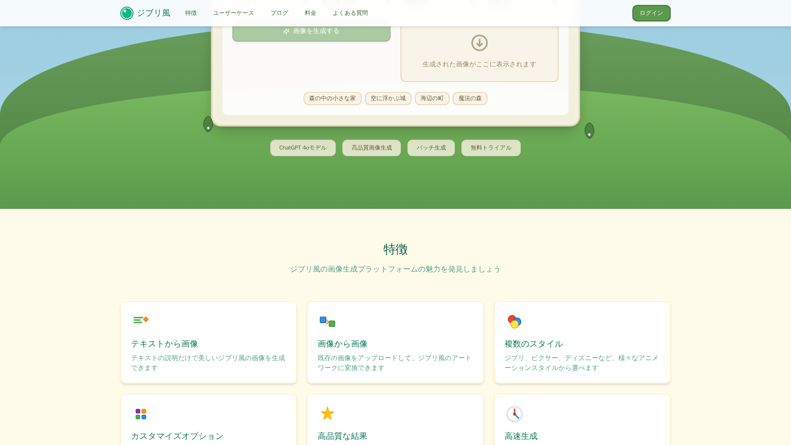Screen dimensions: 791x445
Task: Select the 空に浮かぶ城 prompt chip
Action: (x=388, y=98)
